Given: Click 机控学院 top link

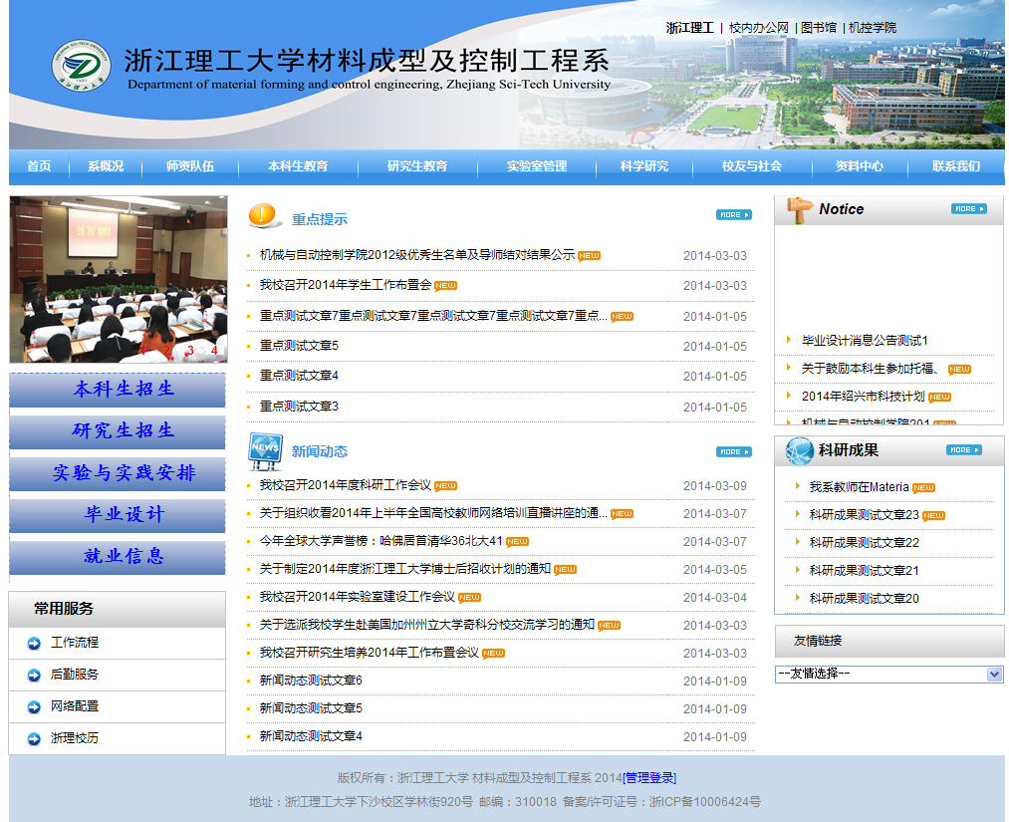Looking at the screenshot, I should pos(872,28).
